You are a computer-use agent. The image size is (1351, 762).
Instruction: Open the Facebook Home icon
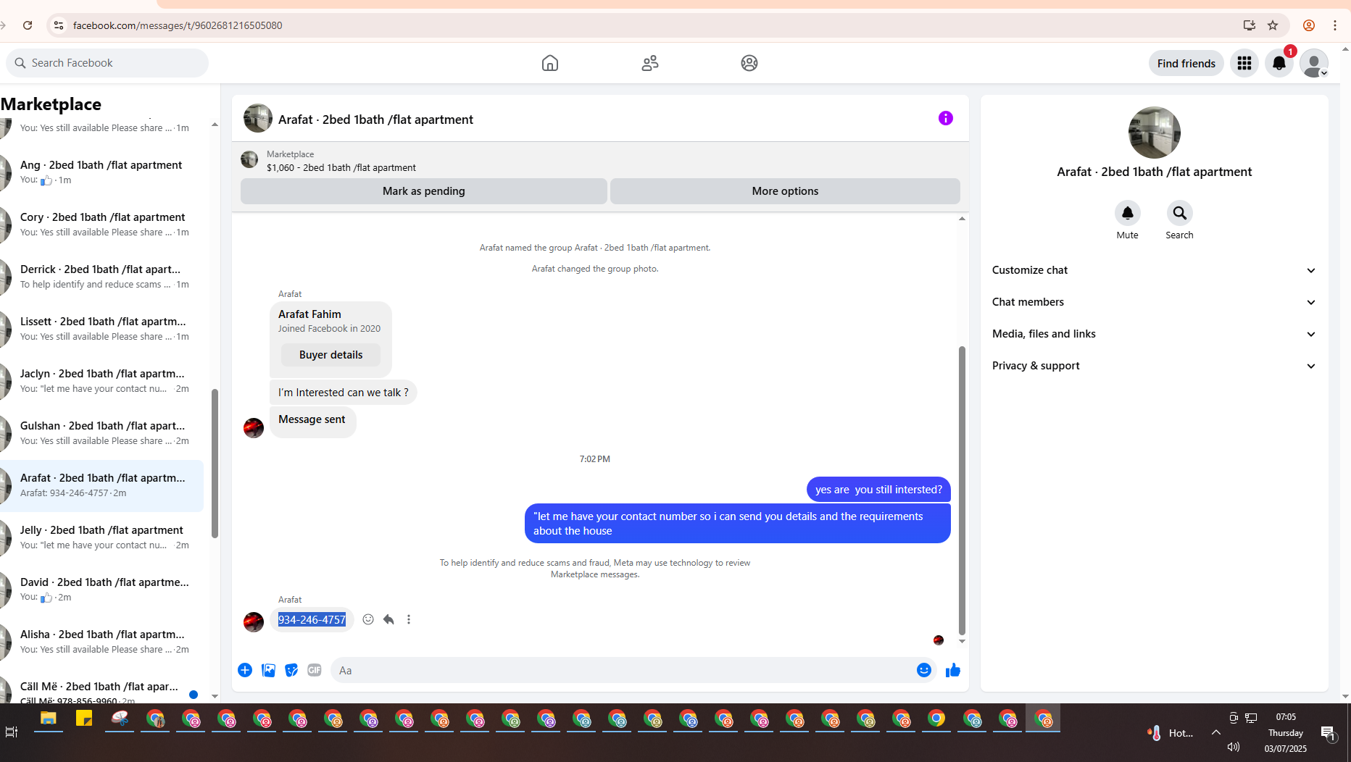tap(550, 63)
